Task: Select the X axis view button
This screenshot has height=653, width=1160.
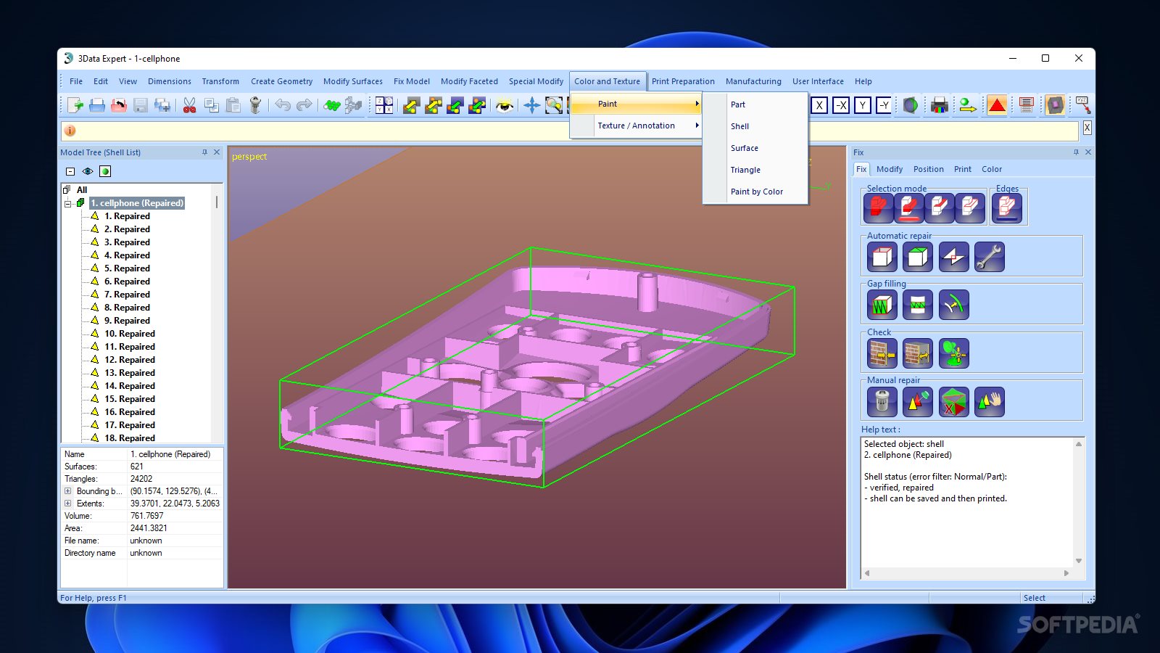Action: 819,105
